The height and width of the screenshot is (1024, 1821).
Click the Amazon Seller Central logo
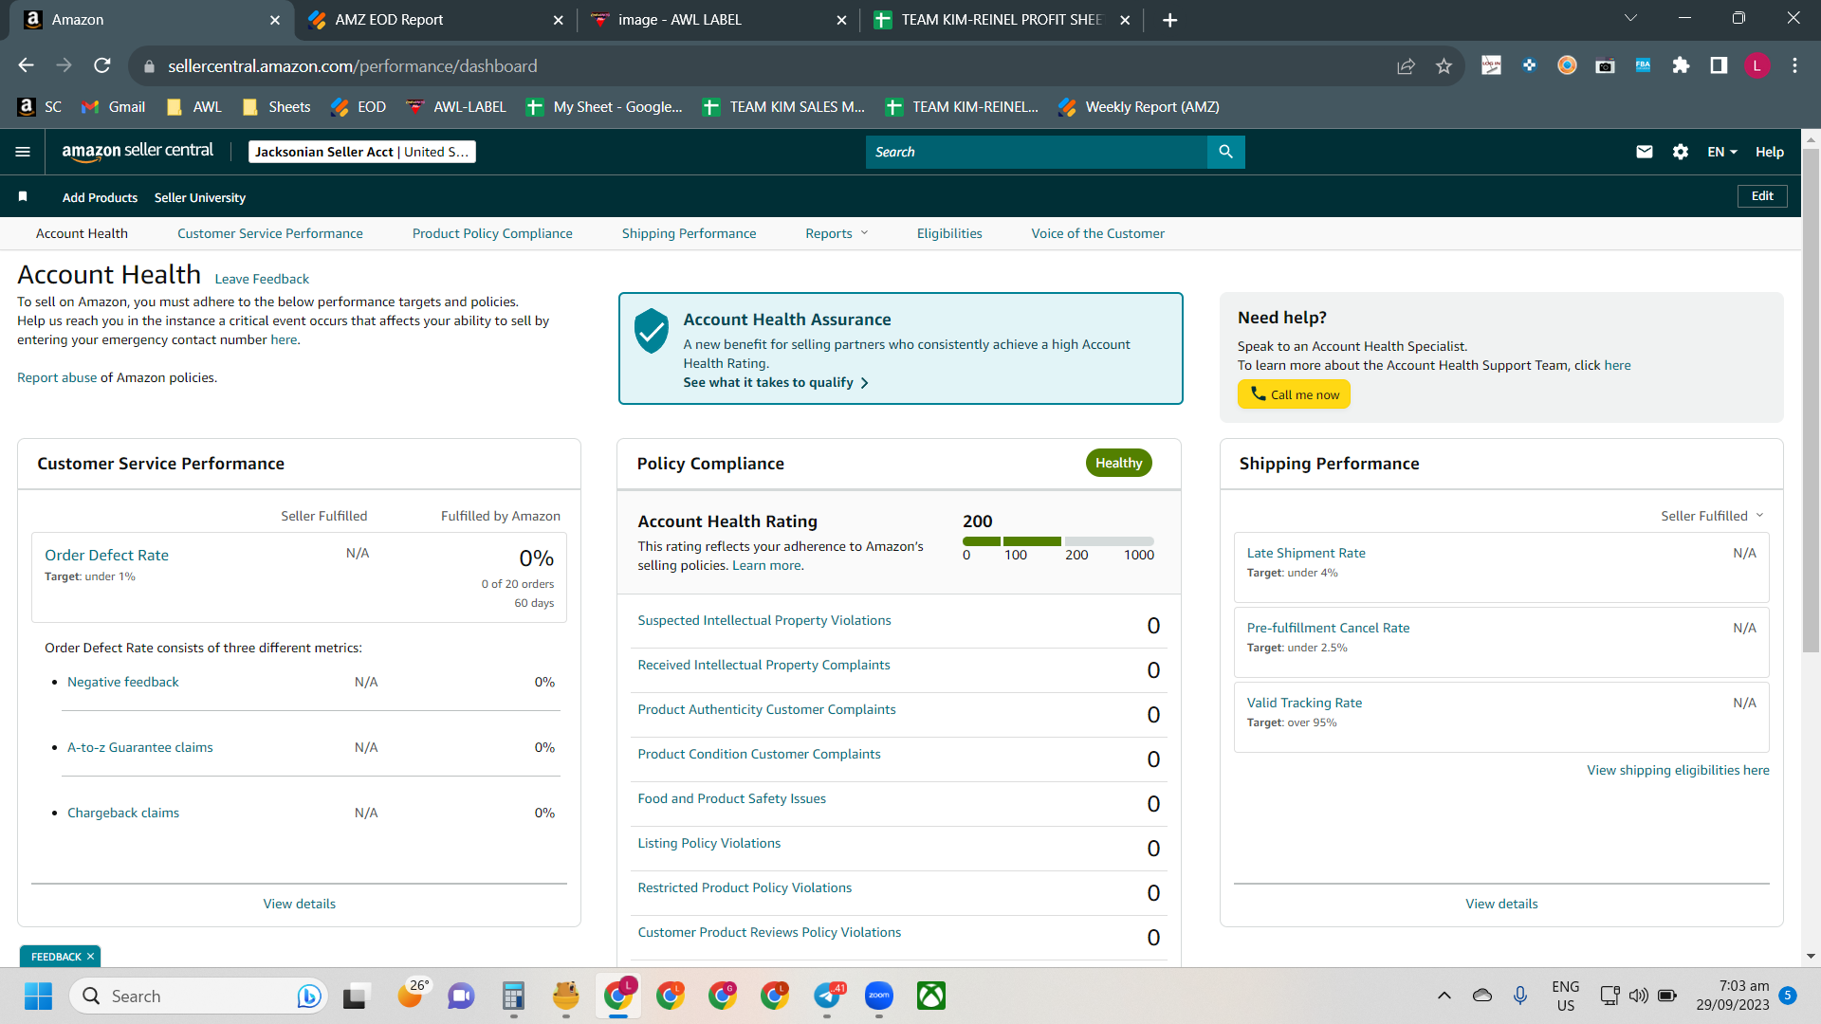click(138, 151)
